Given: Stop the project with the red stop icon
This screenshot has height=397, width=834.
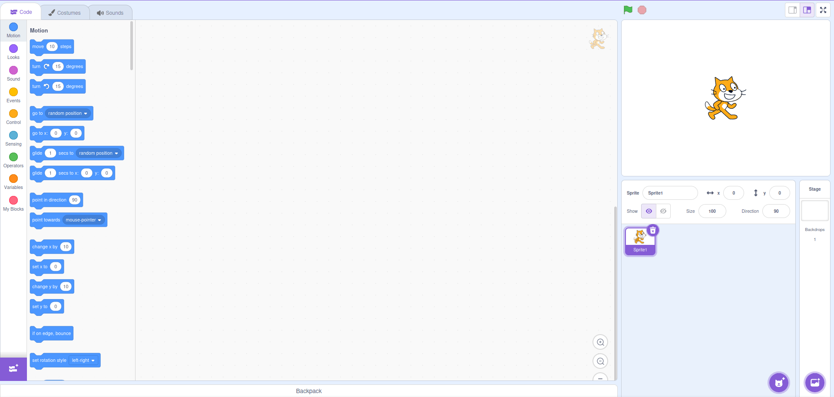Looking at the screenshot, I should click(642, 10).
